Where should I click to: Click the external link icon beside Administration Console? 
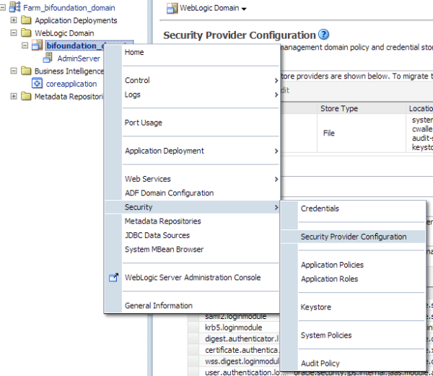[113, 277]
